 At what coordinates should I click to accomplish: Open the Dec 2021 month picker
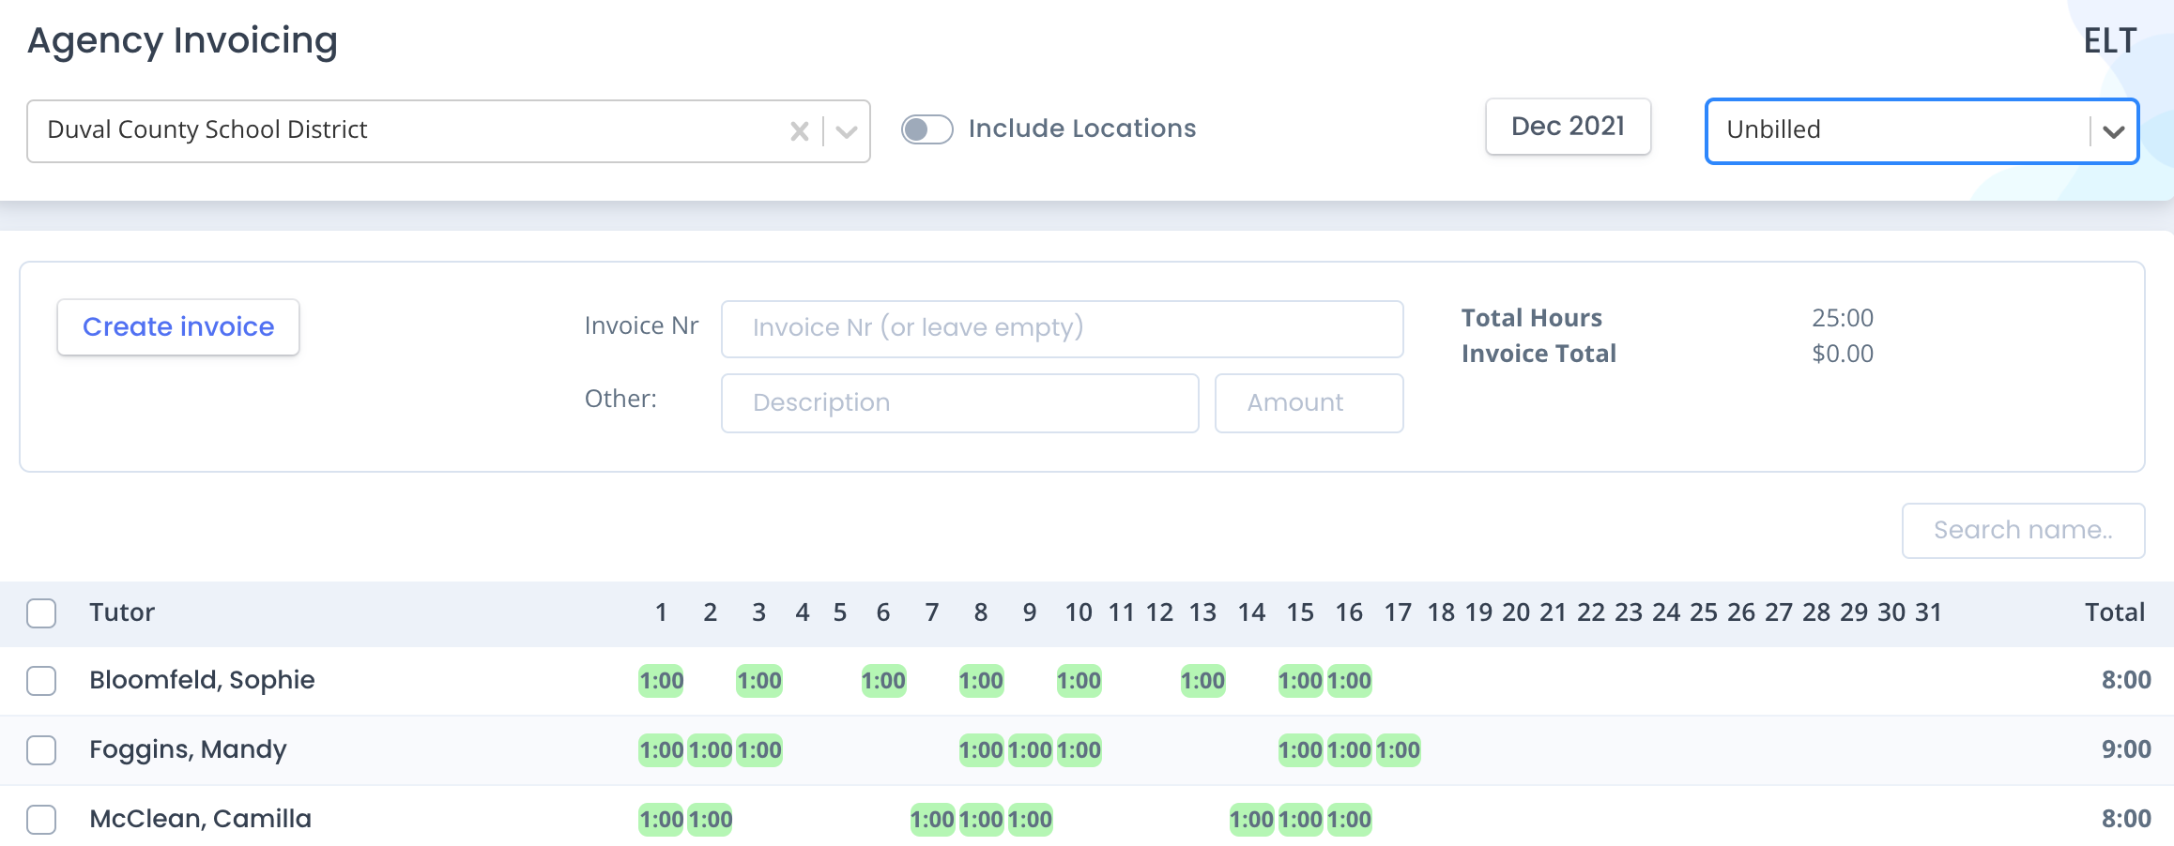(x=1568, y=127)
